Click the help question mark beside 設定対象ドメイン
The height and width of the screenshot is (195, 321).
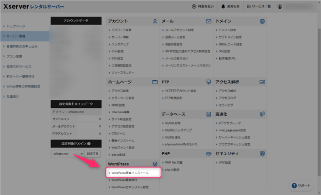pyautogui.click(x=89, y=144)
